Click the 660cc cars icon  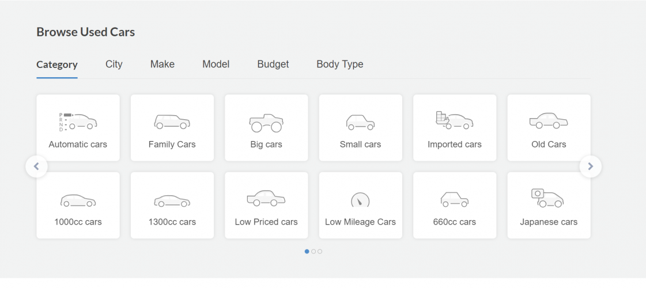[455, 199]
